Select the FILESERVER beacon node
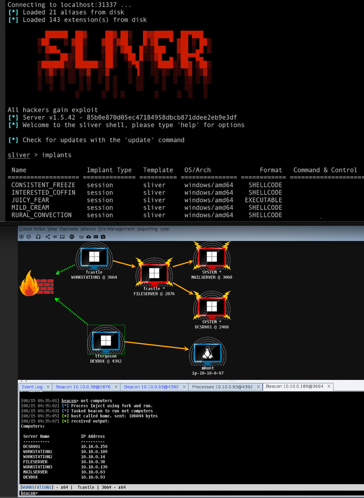 tap(154, 274)
